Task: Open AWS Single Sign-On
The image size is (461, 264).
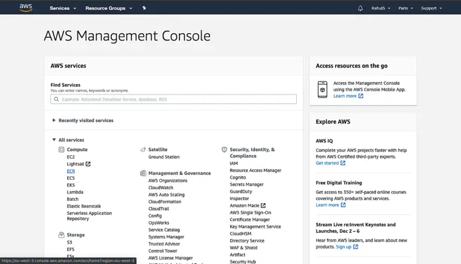Action: click(251, 212)
